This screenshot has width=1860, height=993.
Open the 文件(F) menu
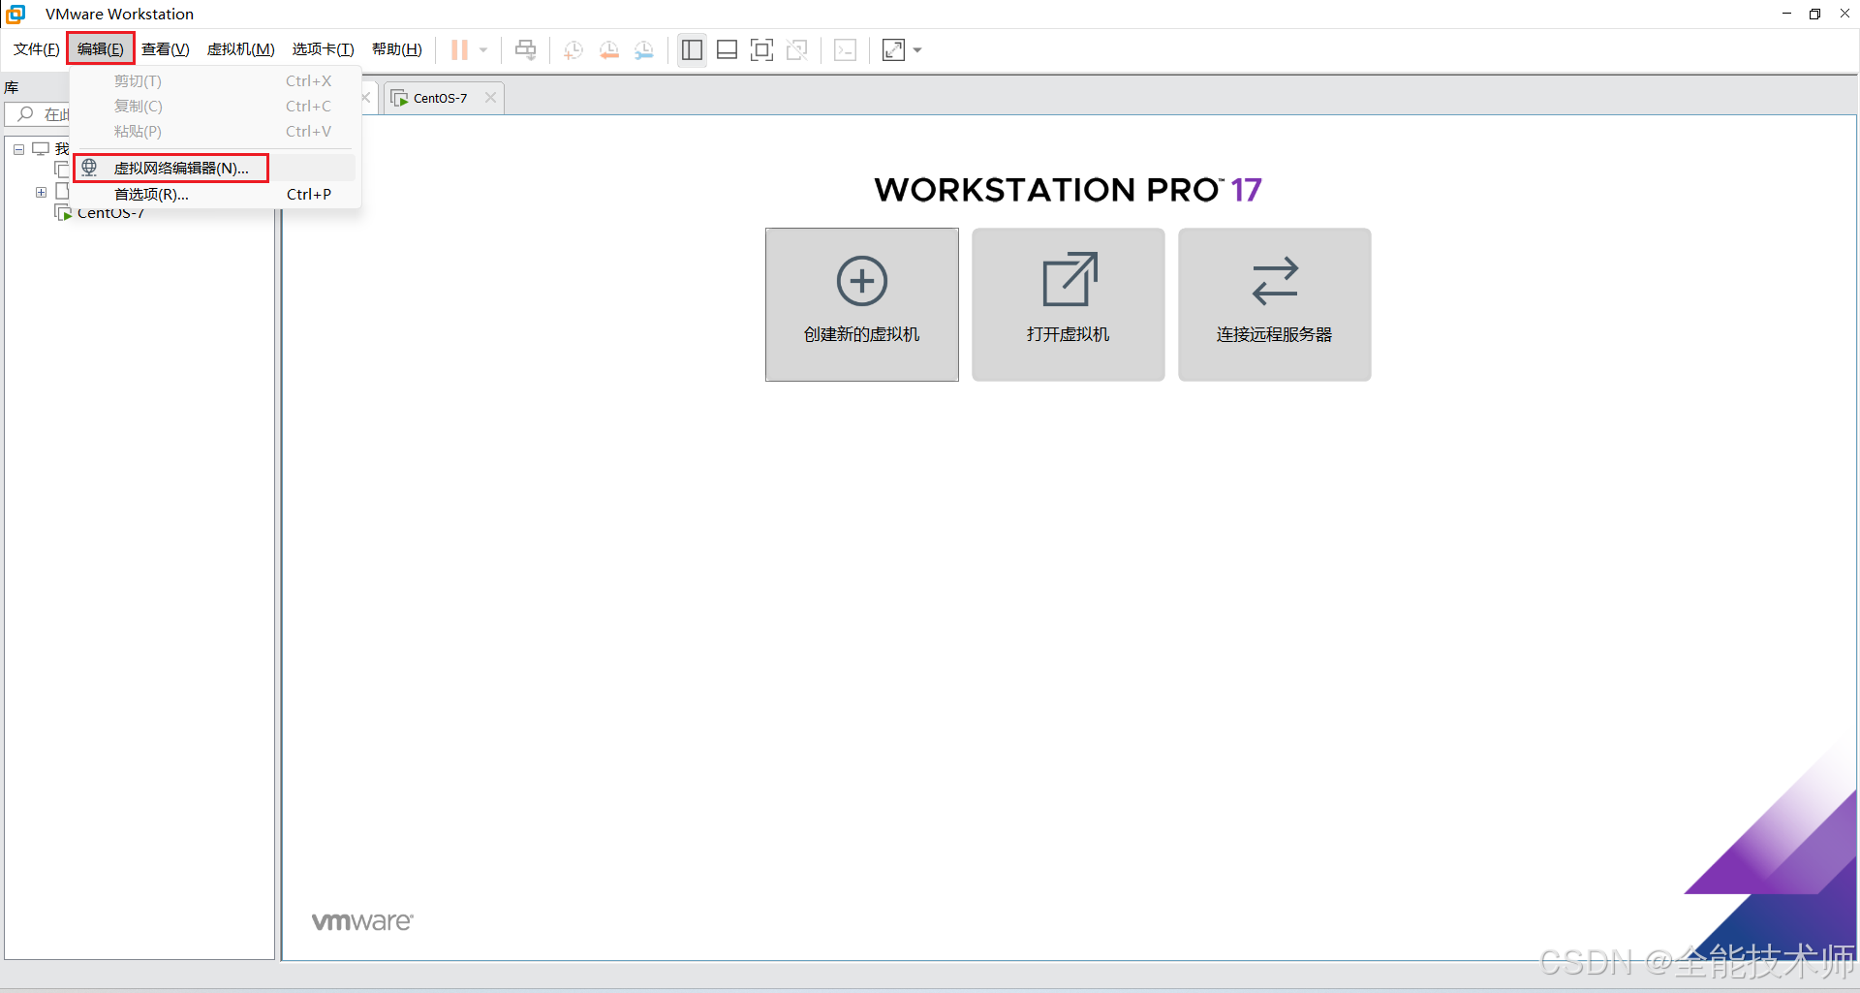[x=37, y=49]
